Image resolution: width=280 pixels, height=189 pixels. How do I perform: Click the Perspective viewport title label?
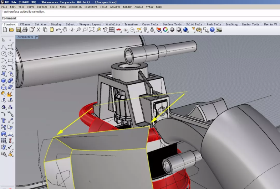point(25,37)
